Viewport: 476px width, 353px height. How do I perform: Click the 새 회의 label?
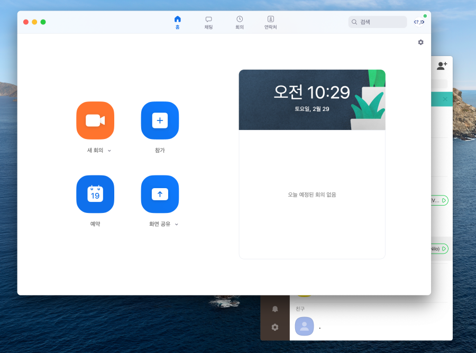[x=95, y=150]
